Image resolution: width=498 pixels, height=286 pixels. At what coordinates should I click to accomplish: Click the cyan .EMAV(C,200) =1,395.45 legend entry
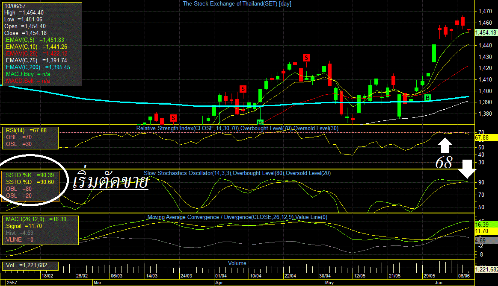coord(37,67)
